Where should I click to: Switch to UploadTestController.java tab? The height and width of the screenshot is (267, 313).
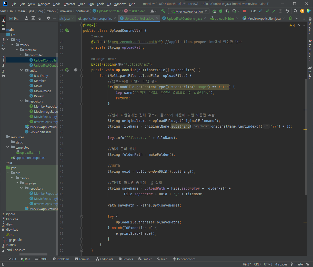[184, 18]
